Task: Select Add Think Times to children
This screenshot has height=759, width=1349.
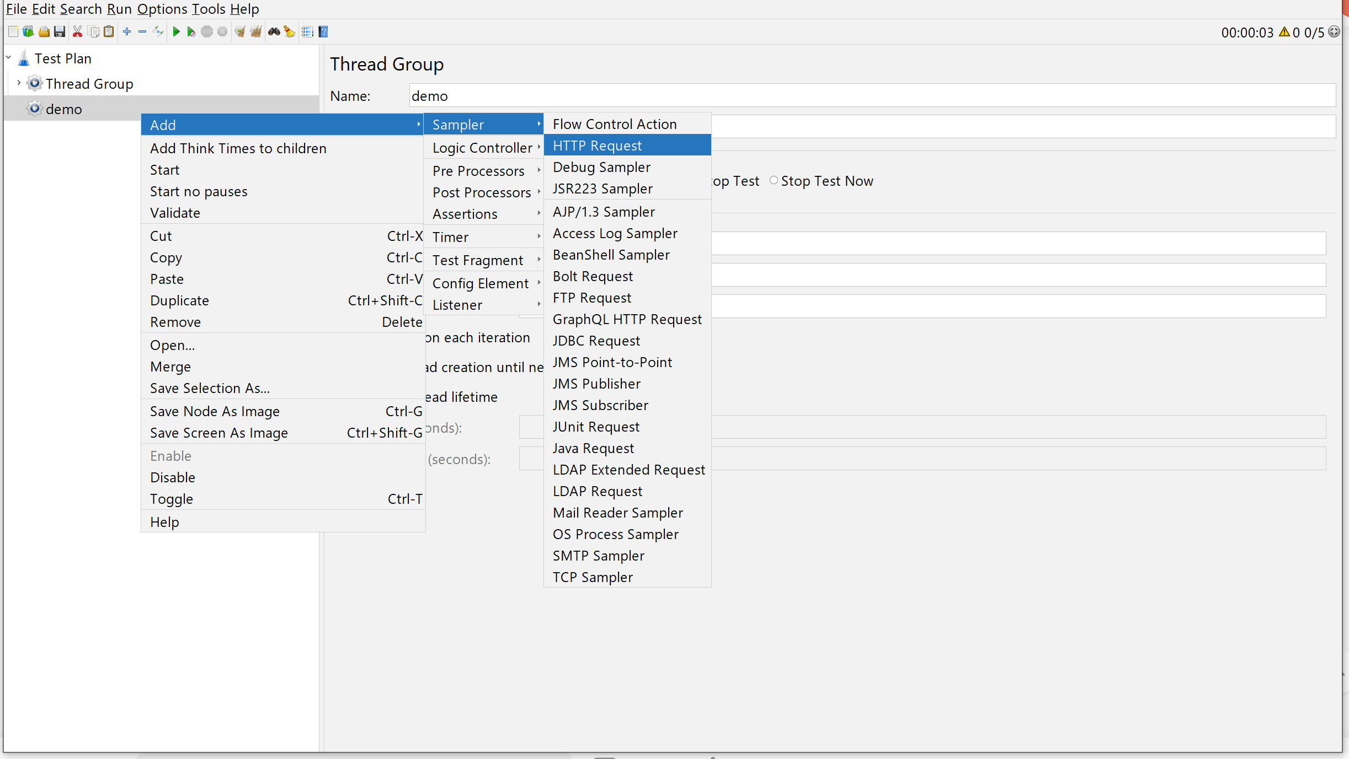Action: [283, 148]
